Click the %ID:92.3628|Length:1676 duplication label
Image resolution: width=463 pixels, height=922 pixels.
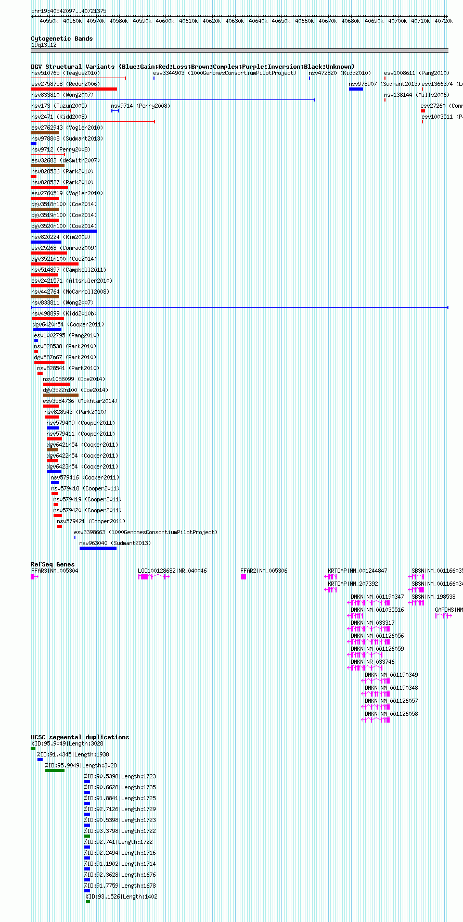pos(120,875)
